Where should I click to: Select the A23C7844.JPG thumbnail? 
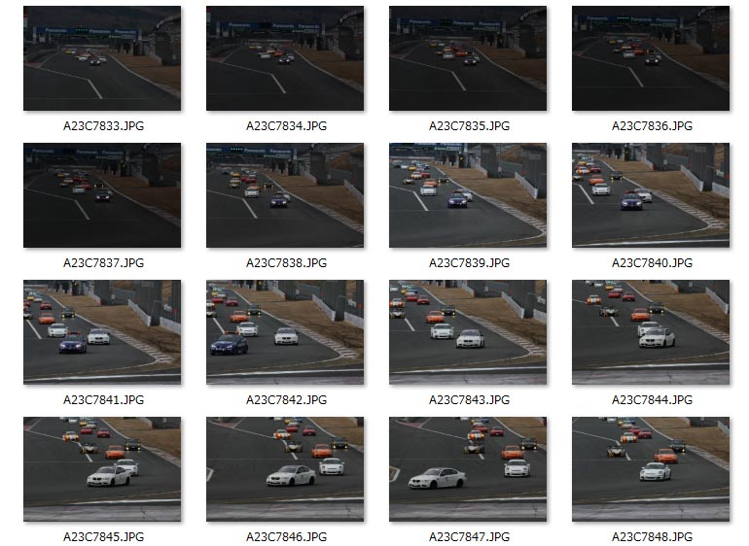coord(651,332)
